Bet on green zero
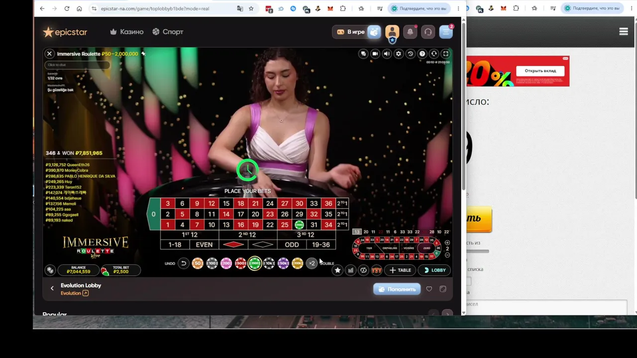637x358 pixels. pyautogui.click(x=154, y=214)
